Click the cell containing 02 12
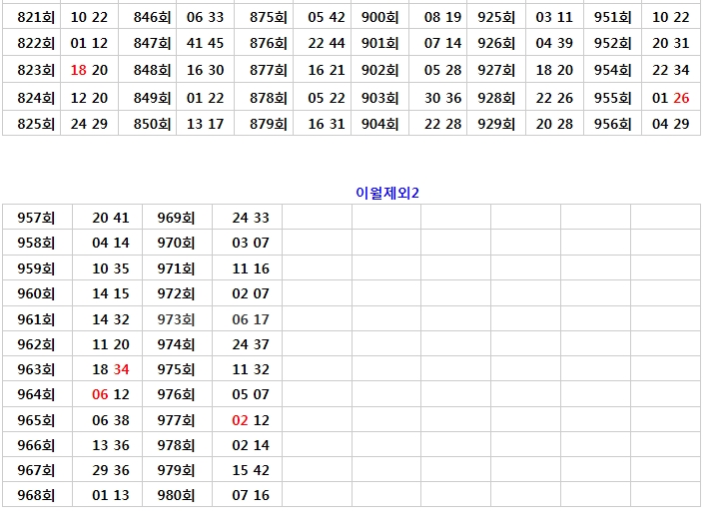The image size is (728, 529). click(251, 420)
